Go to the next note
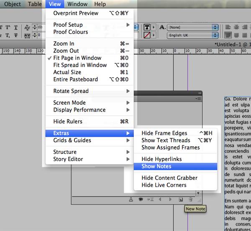251x231 pixels. [x=170, y=200]
